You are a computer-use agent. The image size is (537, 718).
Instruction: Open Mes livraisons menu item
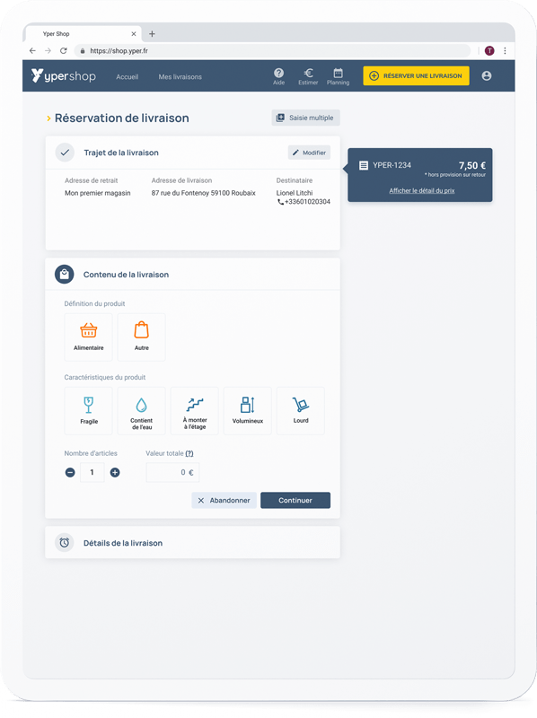[x=180, y=77]
